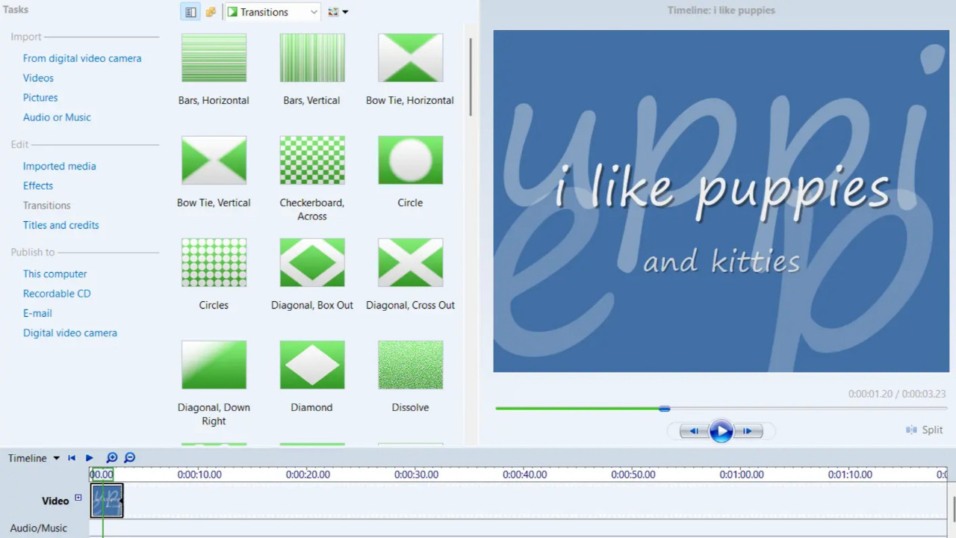Import Audio or Music
The width and height of the screenshot is (956, 538).
pos(57,117)
